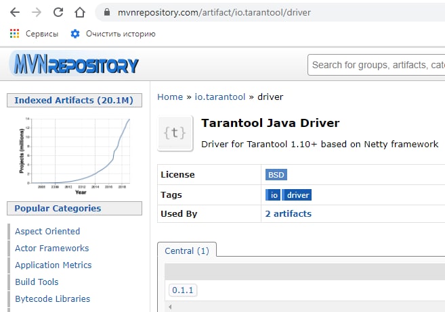Click the Очистить историю gear icon
The image size is (445, 312).
click(x=75, y=34)
